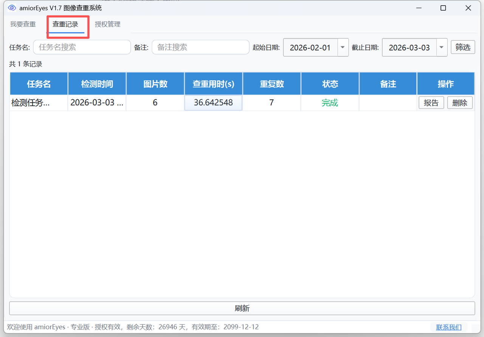Expand the 起始日期 date dropdown

pos(343,47)
